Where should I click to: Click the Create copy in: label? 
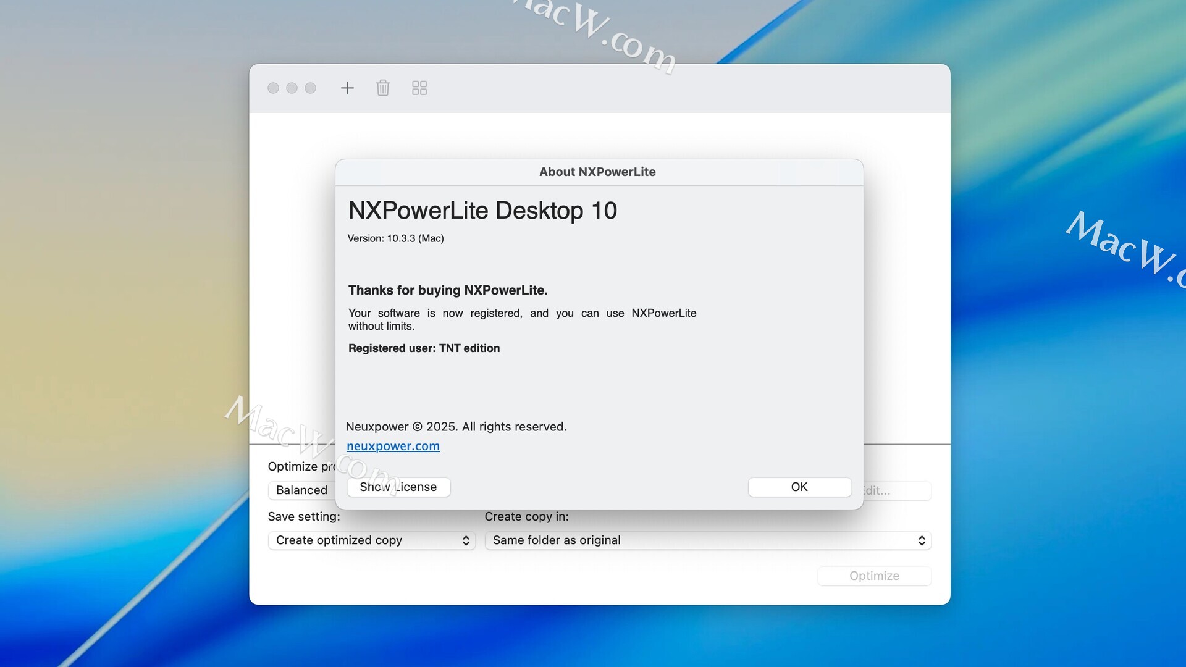[526, 517]
